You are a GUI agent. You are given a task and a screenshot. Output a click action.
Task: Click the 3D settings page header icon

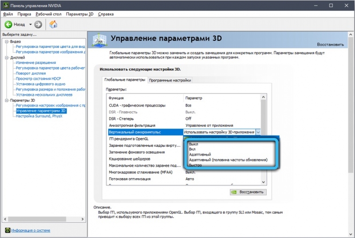tap(99, 40)
